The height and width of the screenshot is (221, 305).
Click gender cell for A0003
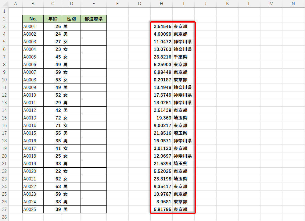coord(71,41)
